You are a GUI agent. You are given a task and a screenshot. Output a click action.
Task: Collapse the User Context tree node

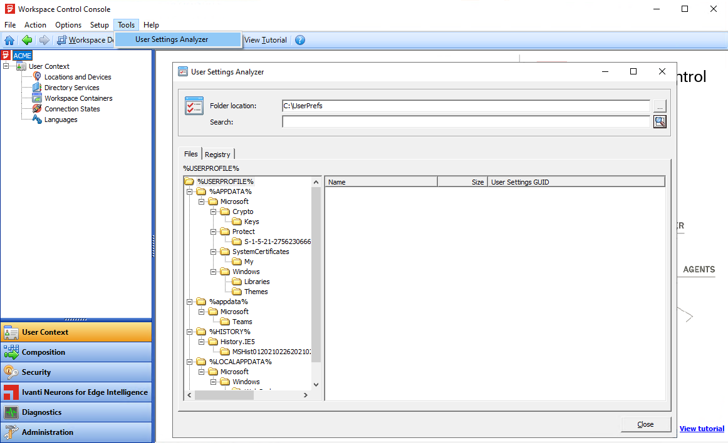(6, 66)
